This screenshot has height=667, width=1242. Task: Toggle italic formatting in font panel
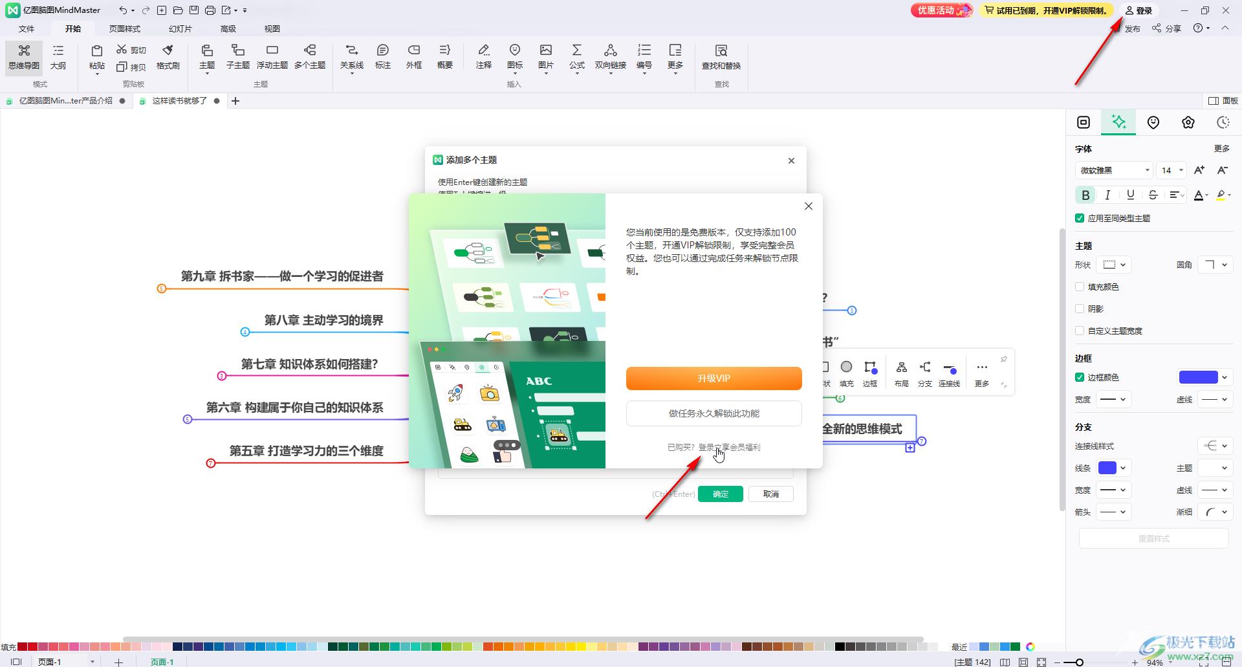[x=1108, y=195]
